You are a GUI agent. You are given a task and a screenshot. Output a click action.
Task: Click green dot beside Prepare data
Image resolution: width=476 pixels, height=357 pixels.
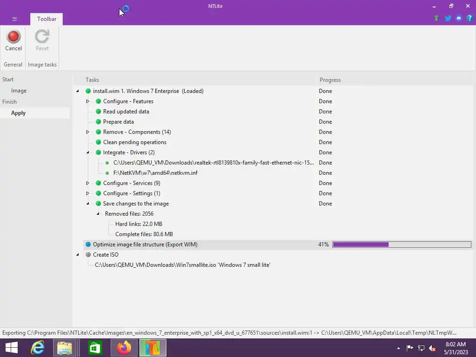click(x=99, y=122)
